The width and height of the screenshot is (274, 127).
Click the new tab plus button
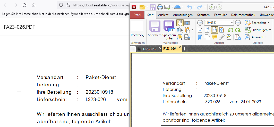[185, 49]
